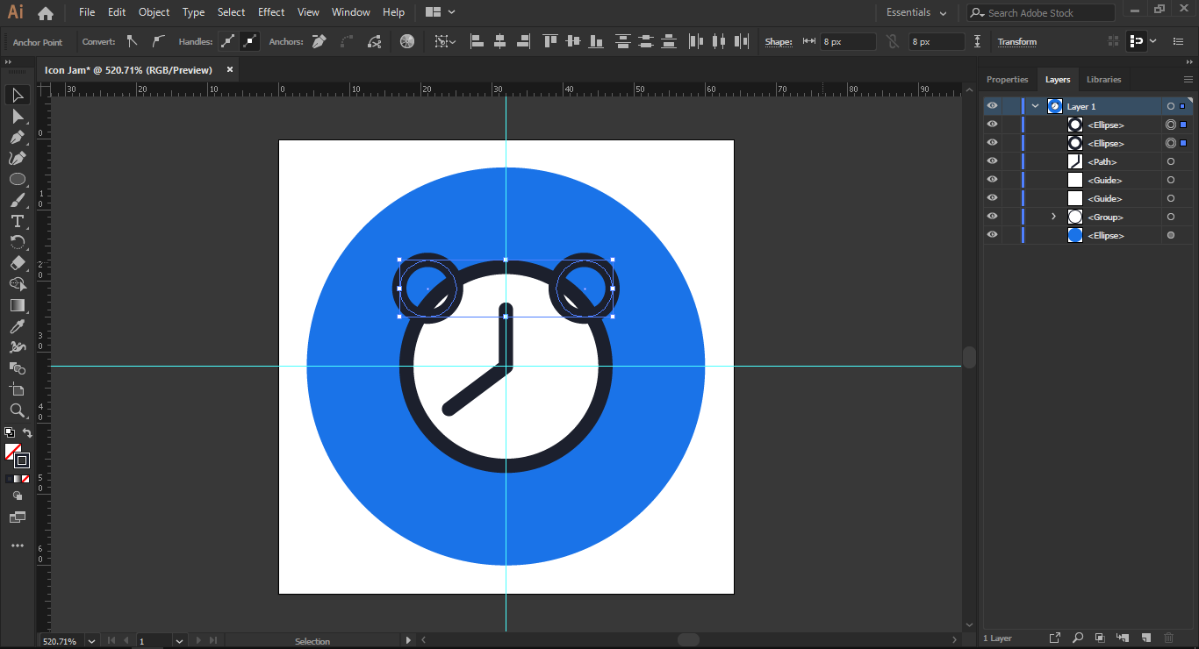
Task: Choose the Paintbrush tool
Action: (18, 200)
